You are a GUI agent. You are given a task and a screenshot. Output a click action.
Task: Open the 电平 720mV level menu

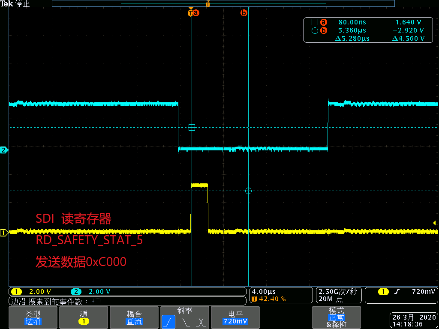click(x=235, y=317)
